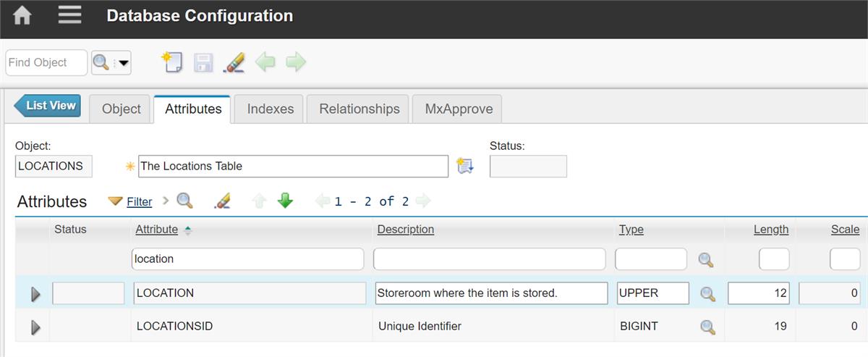
Task: Download attributes with the green down arrow
Action: click(285, 201)
